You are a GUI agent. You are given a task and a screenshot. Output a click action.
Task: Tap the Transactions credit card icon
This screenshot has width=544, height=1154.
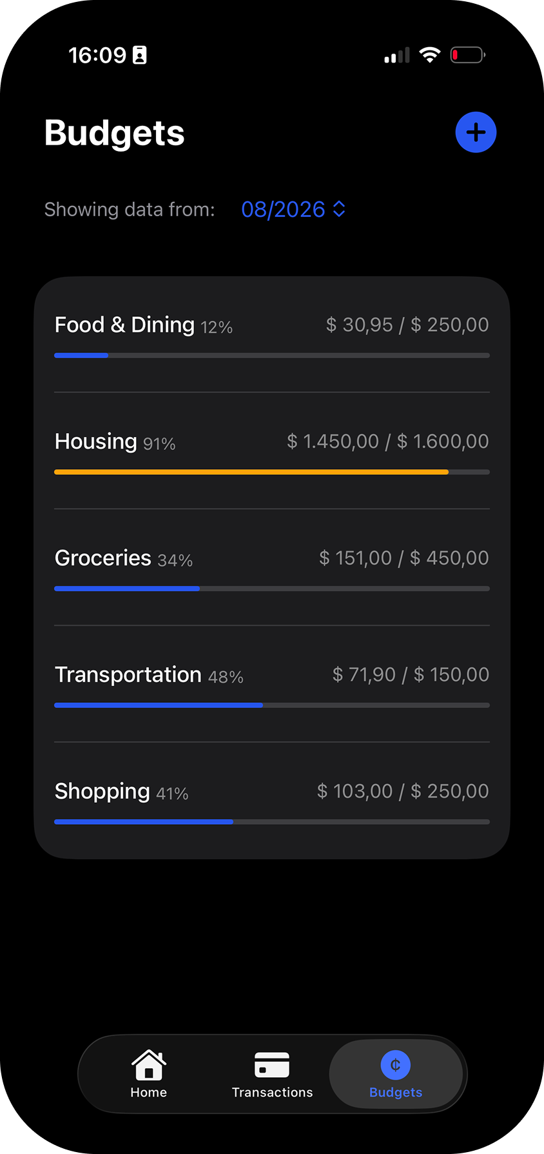pos(272,1065)
